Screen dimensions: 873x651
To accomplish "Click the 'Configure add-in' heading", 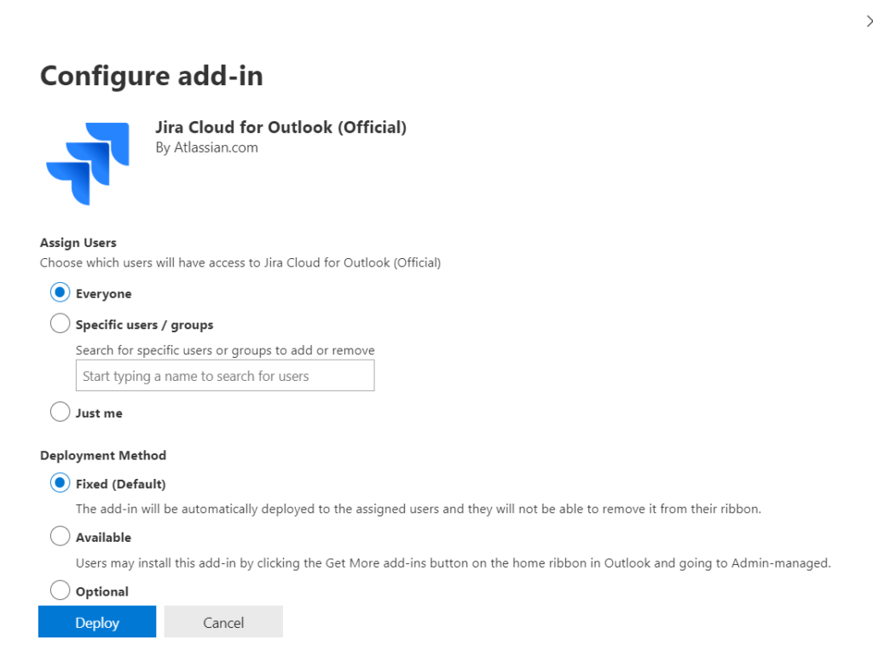I will 152,76.
